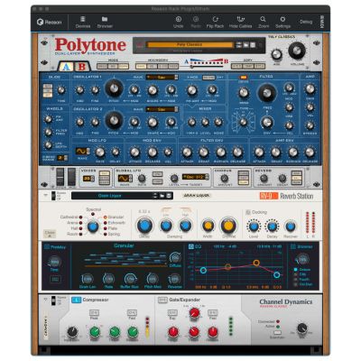Collapse the Reverb Station device

[x=46, y=195]
